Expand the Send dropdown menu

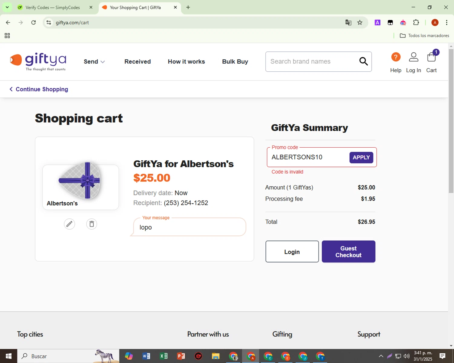94,61
